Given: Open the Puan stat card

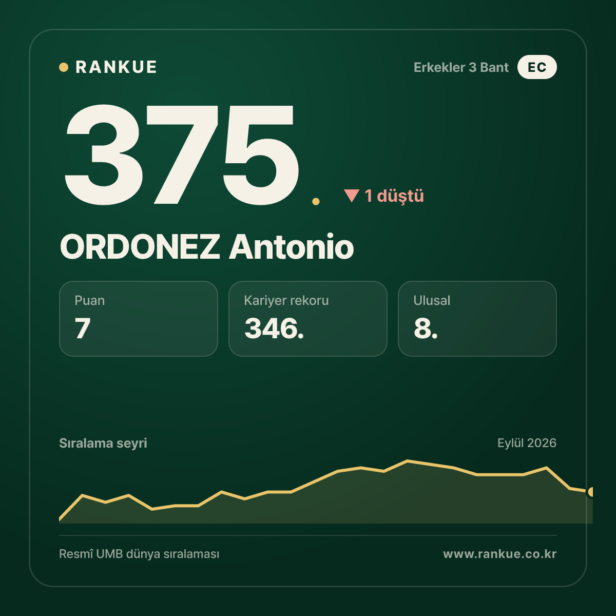Looking at the screenshot, I should (139, 319).
